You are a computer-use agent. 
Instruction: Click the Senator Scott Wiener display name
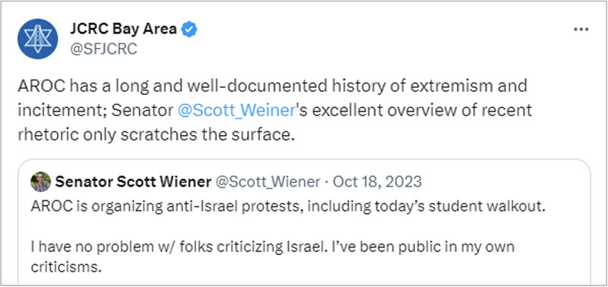point(134,181)
